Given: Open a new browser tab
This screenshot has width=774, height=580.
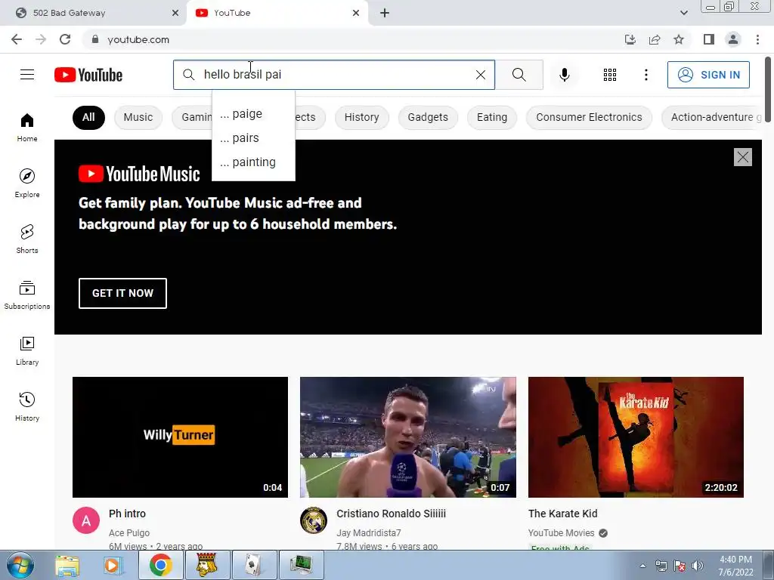Looking at the screenshot, I should 385,13.
